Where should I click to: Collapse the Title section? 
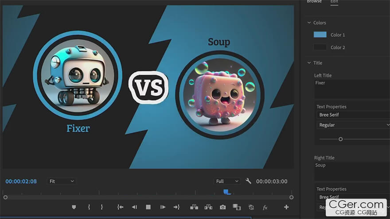coord(309,63)
